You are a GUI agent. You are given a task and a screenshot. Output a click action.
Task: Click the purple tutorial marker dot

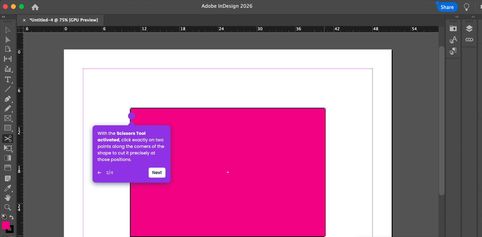tap(131, 116)
